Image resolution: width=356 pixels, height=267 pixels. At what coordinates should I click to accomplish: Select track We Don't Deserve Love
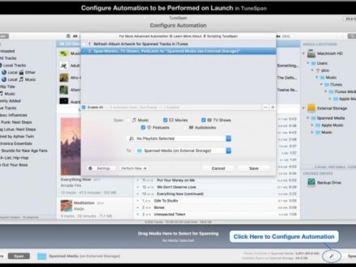point(176,187)
